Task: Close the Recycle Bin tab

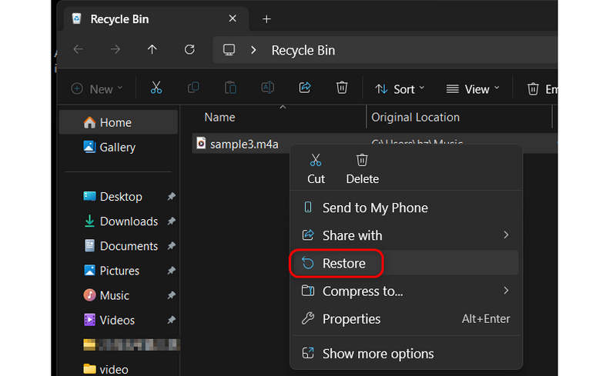Action: (x=233, y=18)
